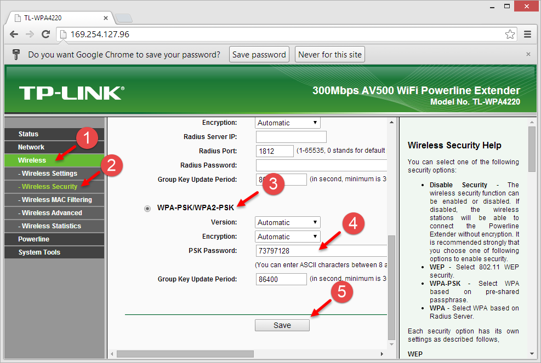Go back with the browser back arrow
Viewport: 541px width, 363px height.
(14, 34)
